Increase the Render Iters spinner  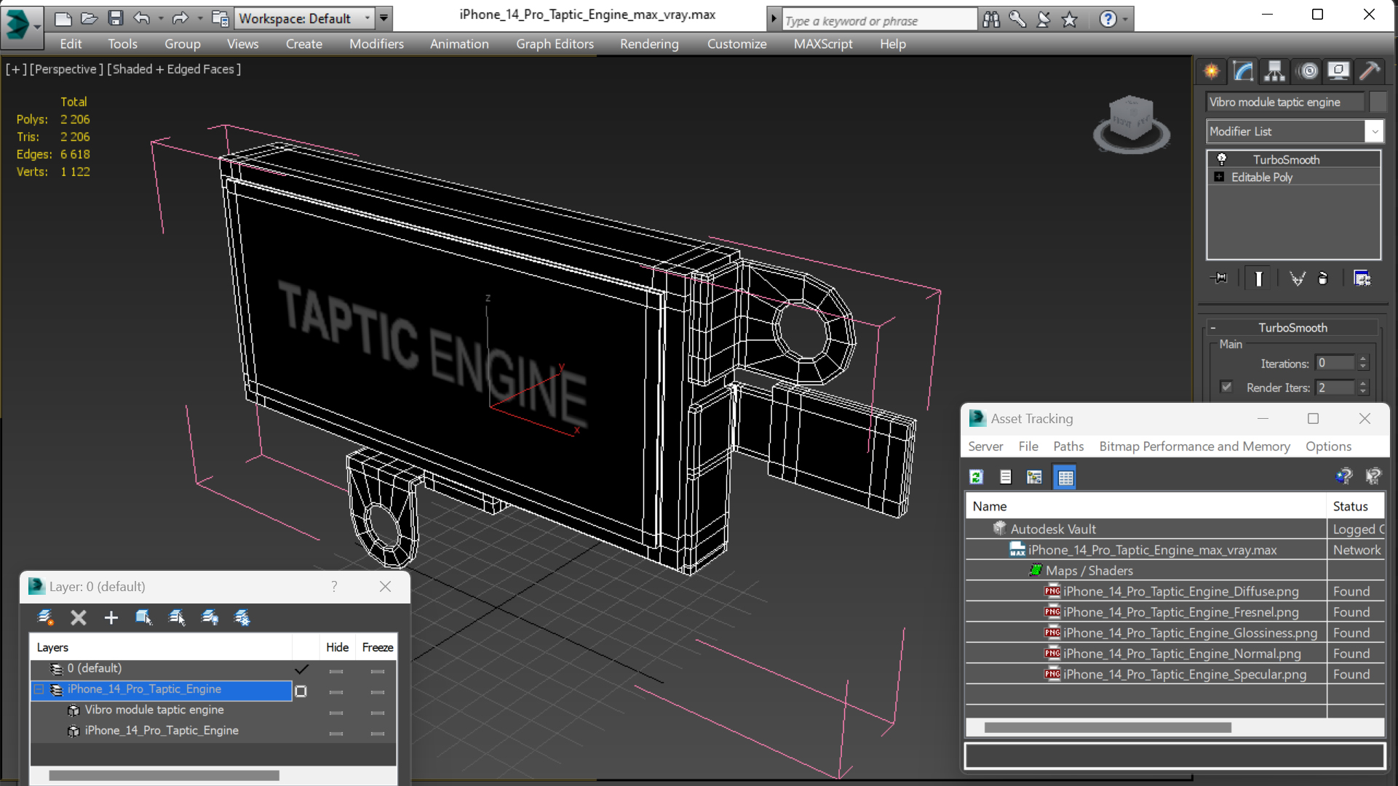tap(1364, 383)
